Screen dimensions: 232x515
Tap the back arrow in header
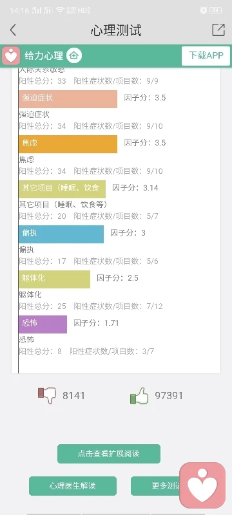(13, 30)
